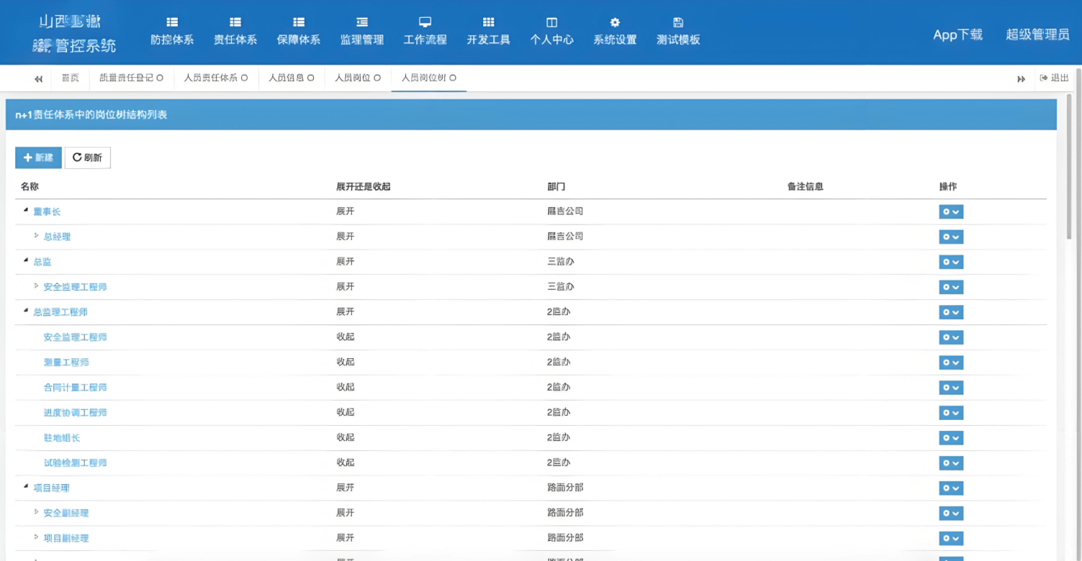
Task: Open gear dropdown for 总经理 row
Action: [x=951, y=237]
